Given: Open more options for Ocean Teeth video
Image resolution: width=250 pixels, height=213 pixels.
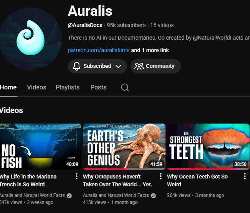Looking at the screenshot, I should (245, 176).
